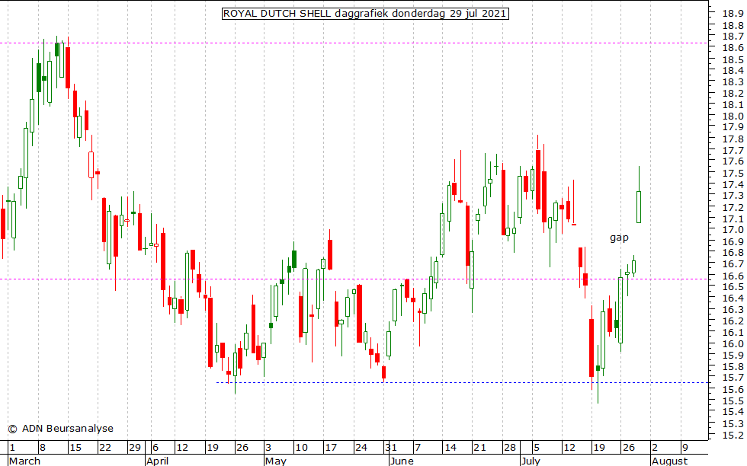Image resolution: width=747 pixels, height=466 pixels.
Task: Click date label 21 in June
Action: pyautogui.click(x=479, y=448)
